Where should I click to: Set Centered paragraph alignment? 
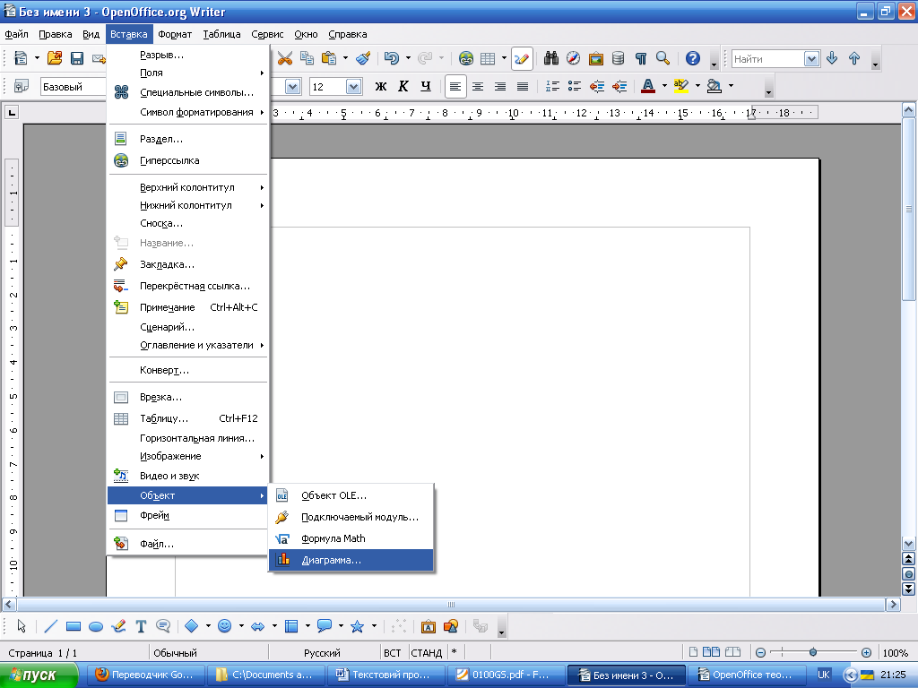[x=478, y=87]
